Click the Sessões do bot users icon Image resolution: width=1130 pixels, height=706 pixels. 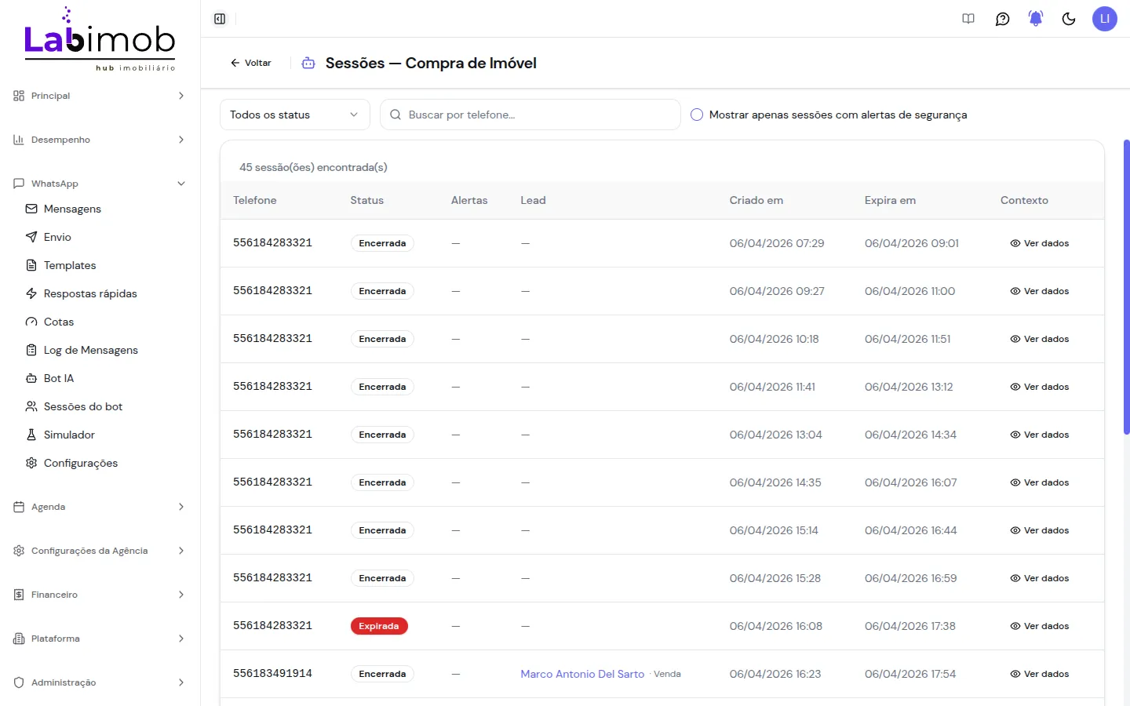click(31, 406)
